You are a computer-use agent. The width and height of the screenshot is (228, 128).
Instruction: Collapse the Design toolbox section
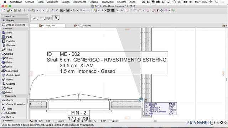tap(4, 28)
